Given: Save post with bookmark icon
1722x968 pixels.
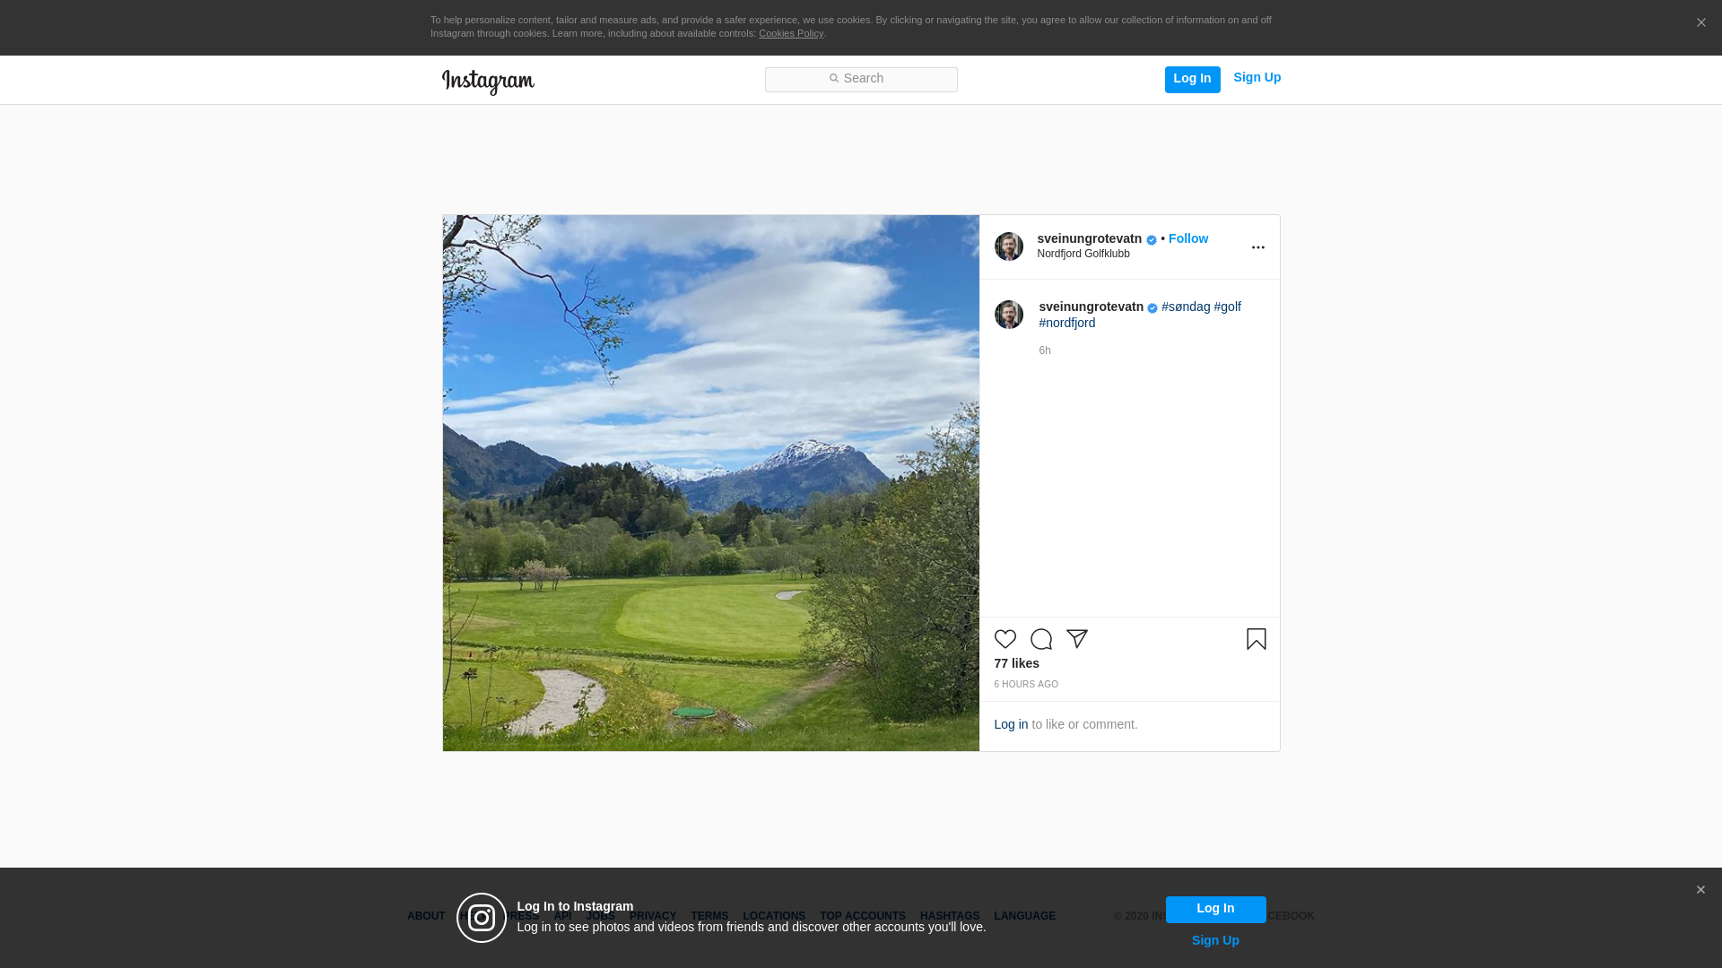Looking at the screenshot, I should tap(1256, 639).
